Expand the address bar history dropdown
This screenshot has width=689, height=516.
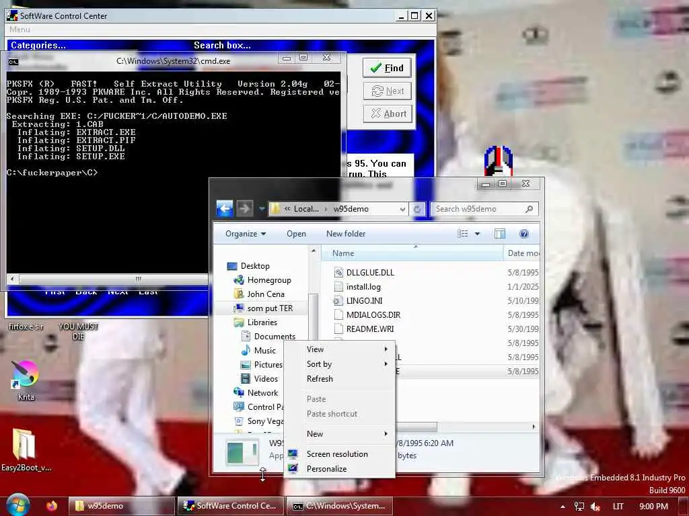click(402, 210)
